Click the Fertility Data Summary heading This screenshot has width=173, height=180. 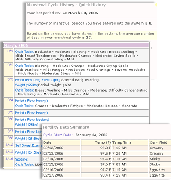pos(66,127)
